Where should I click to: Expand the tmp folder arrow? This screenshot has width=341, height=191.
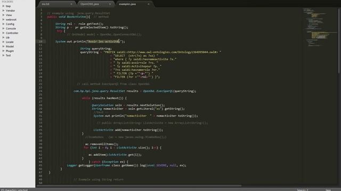coord(4,6)
